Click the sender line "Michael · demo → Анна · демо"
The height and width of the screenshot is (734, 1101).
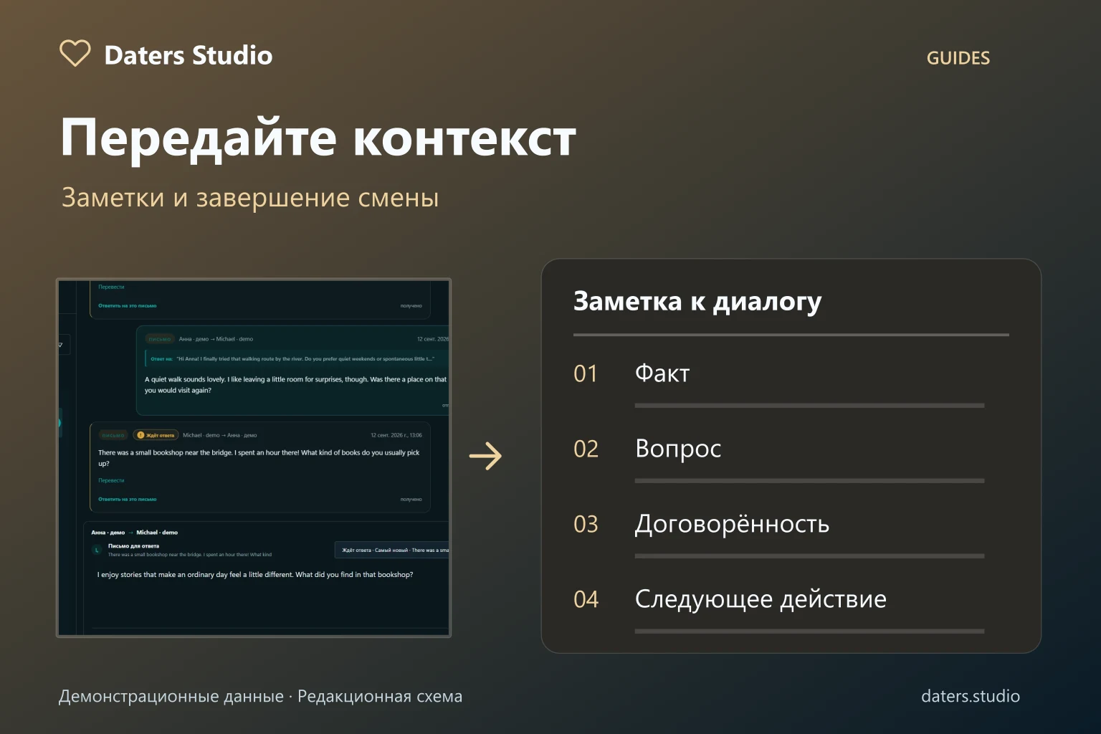coord(219,435)
